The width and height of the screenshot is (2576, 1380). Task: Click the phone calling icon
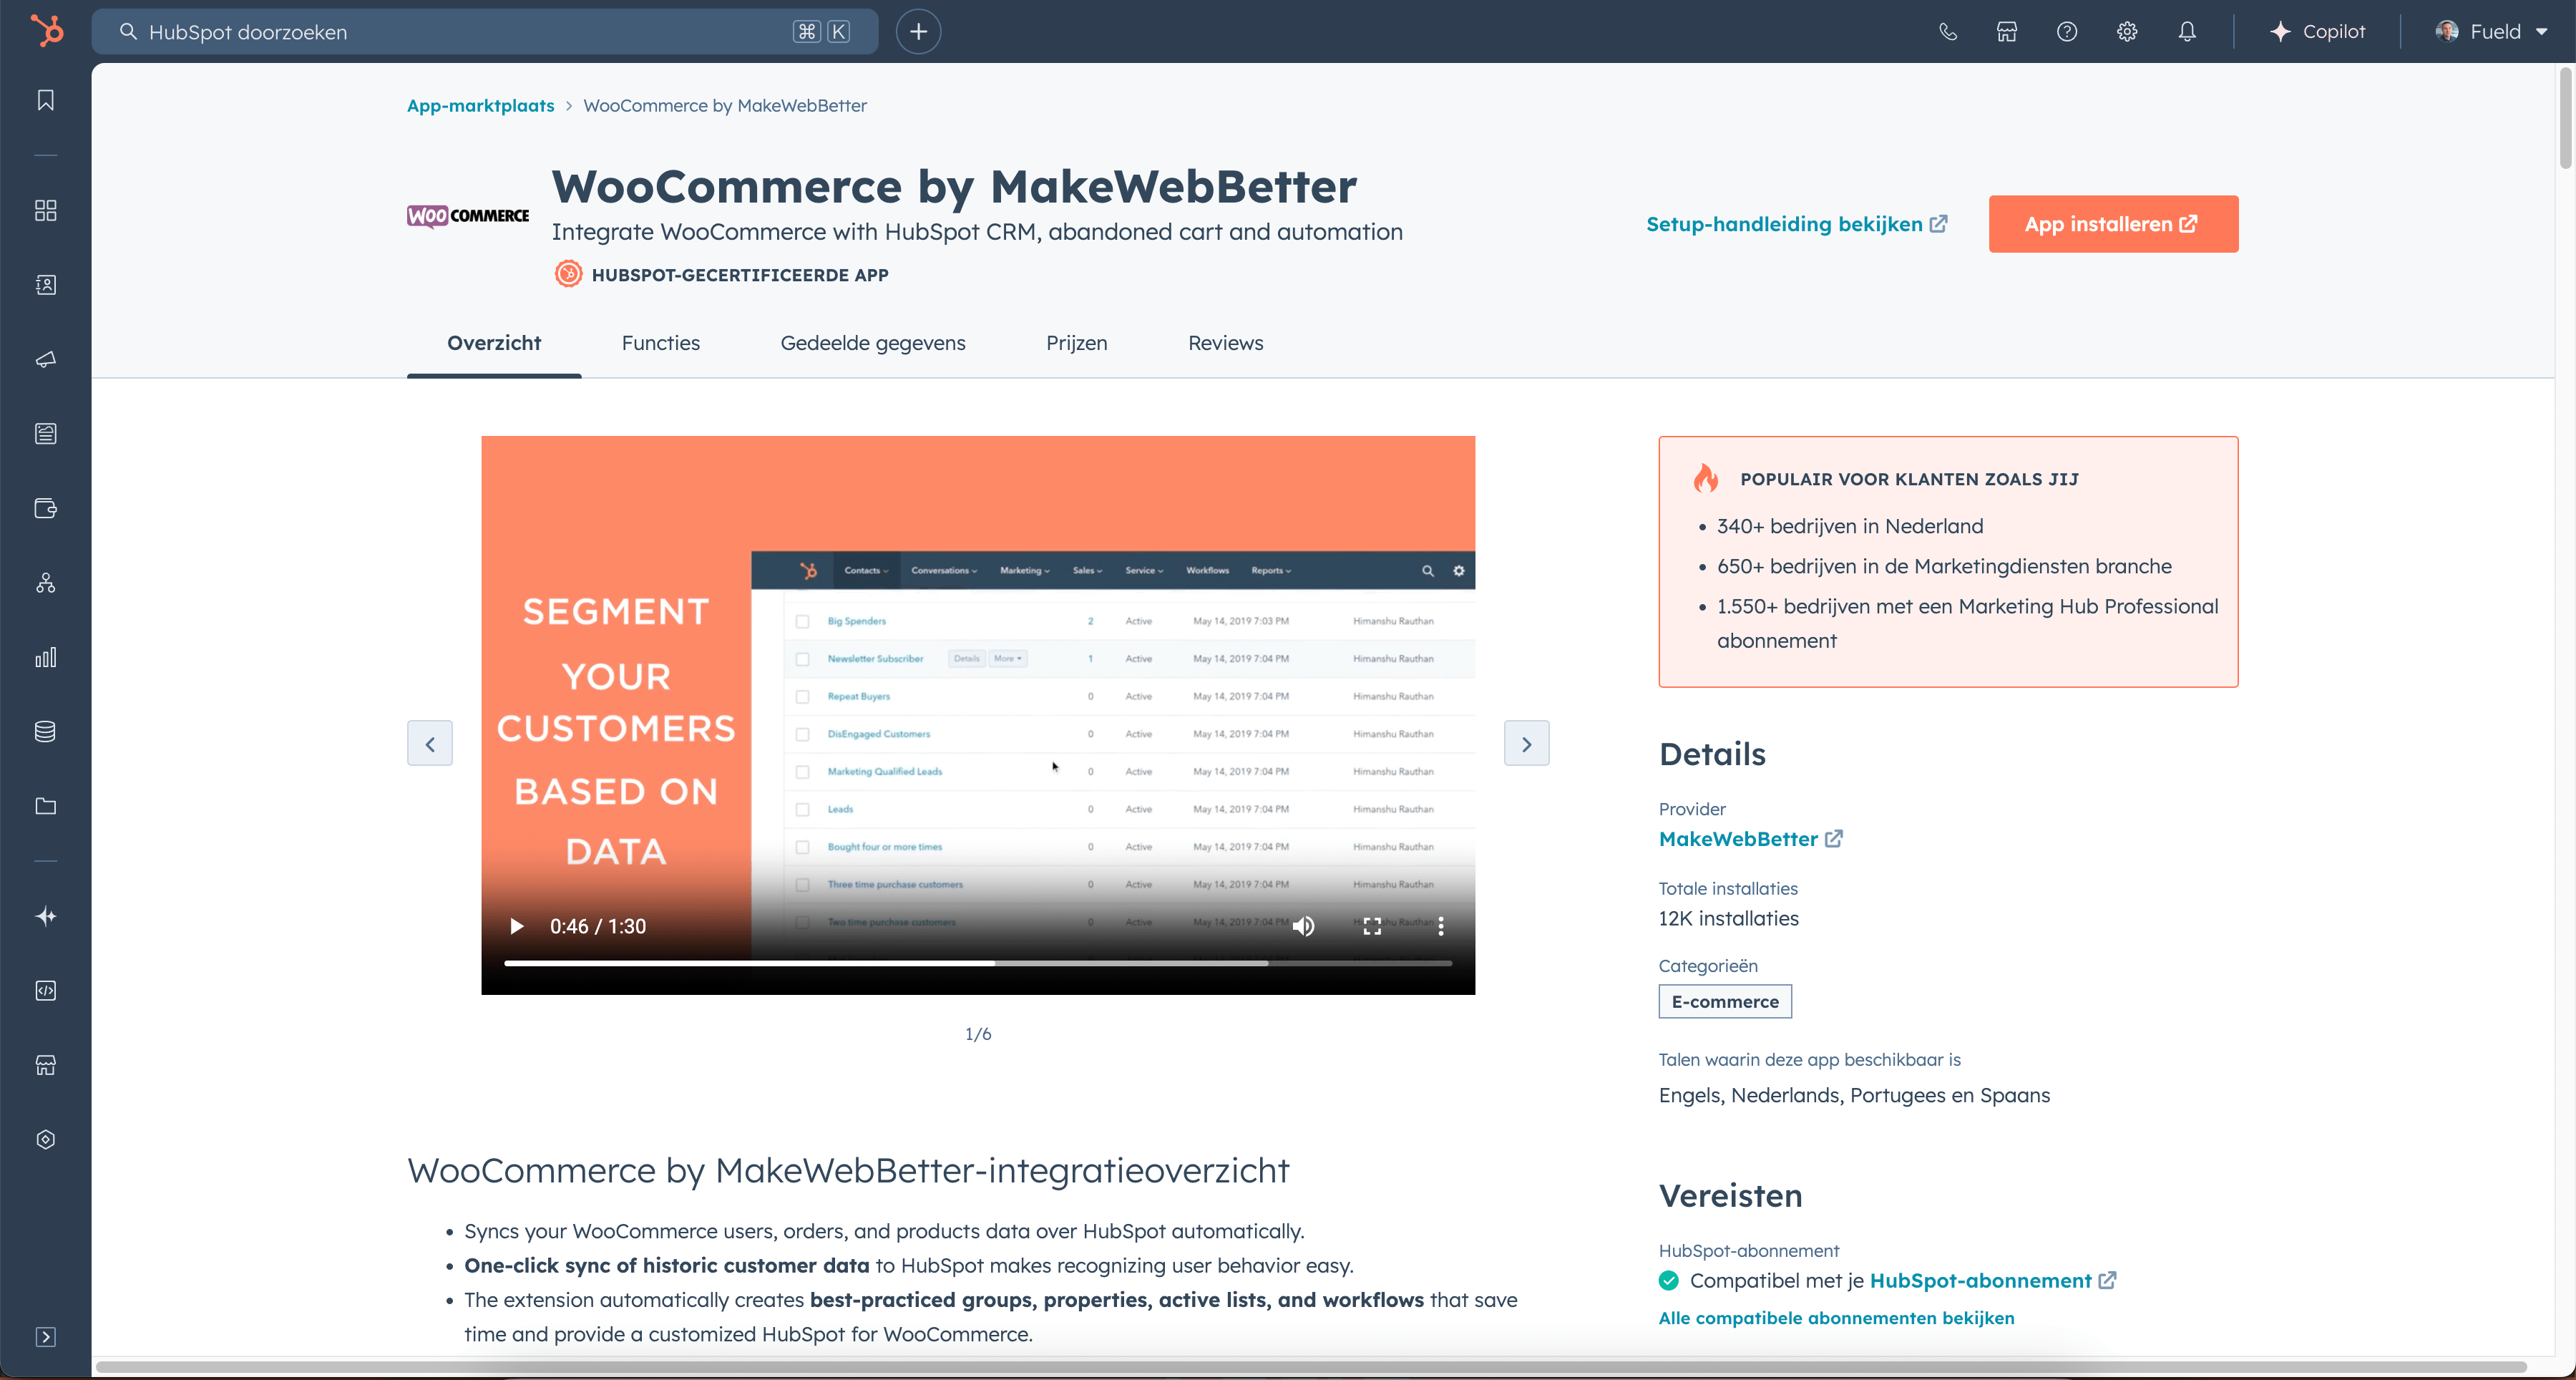tap(1947, 31)
